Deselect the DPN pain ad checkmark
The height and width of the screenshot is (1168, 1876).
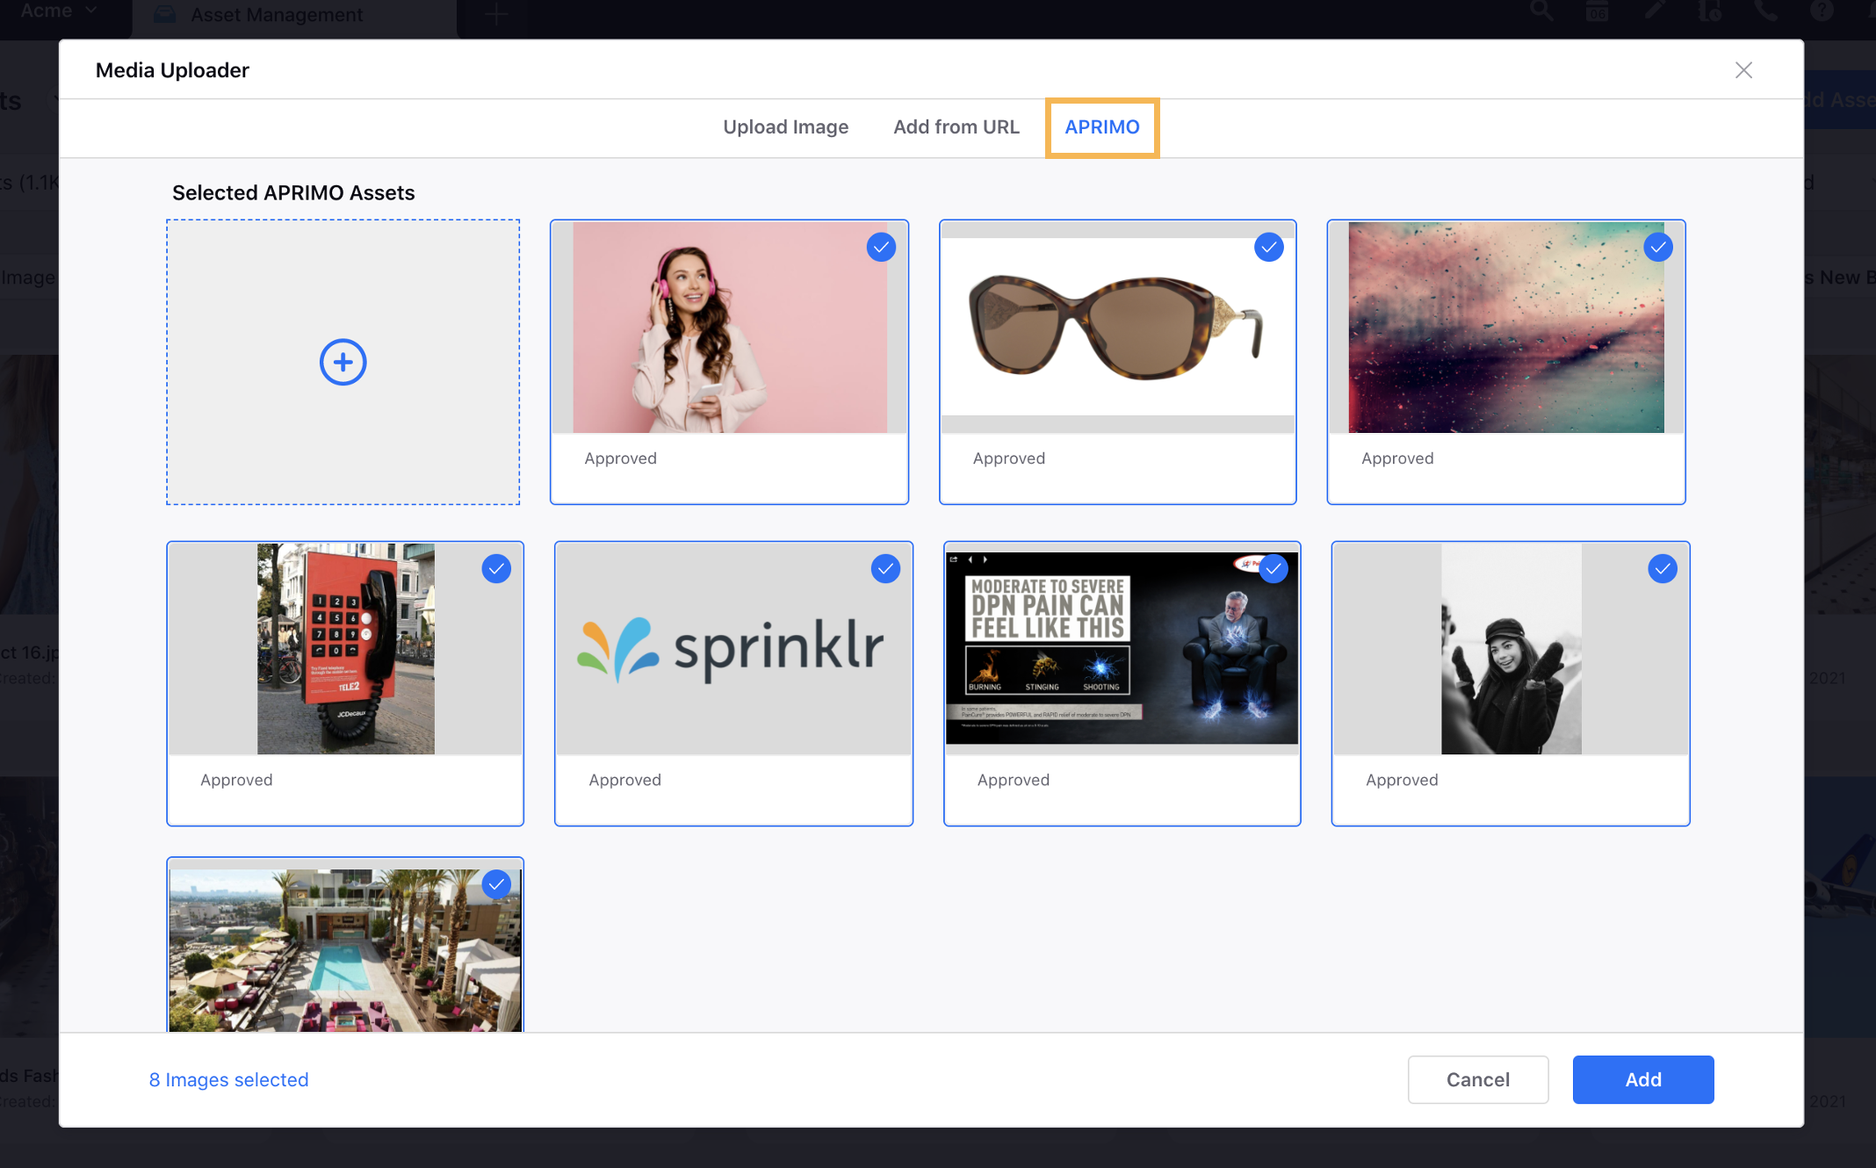click(1274, 569)
